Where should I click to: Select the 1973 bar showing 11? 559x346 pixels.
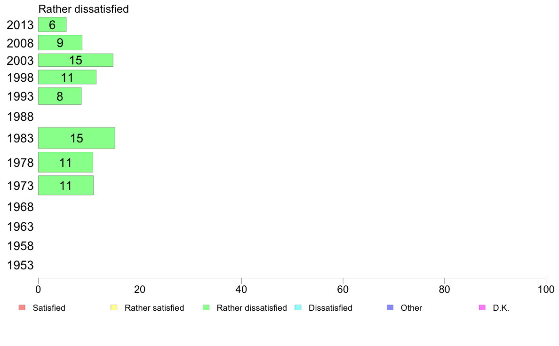click(66, 185)
